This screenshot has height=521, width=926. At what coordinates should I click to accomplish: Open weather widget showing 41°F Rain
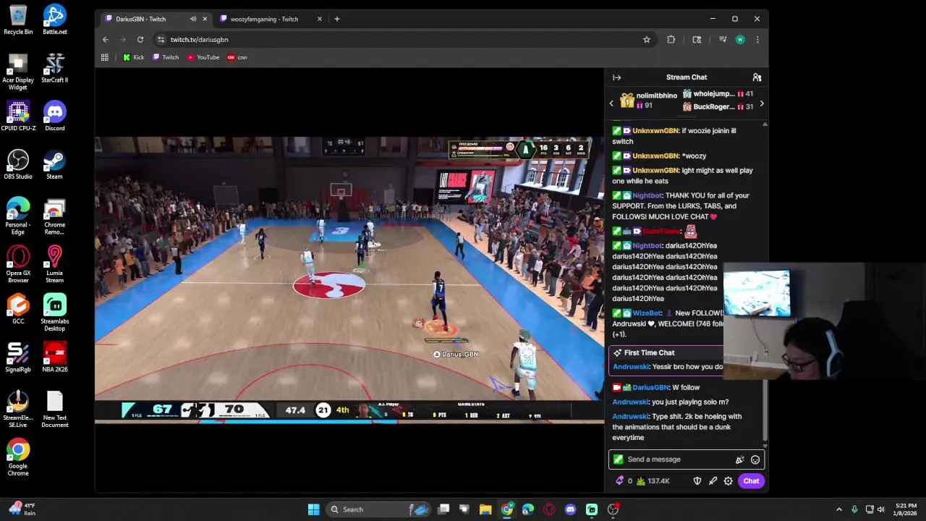(x=22, y=509)
